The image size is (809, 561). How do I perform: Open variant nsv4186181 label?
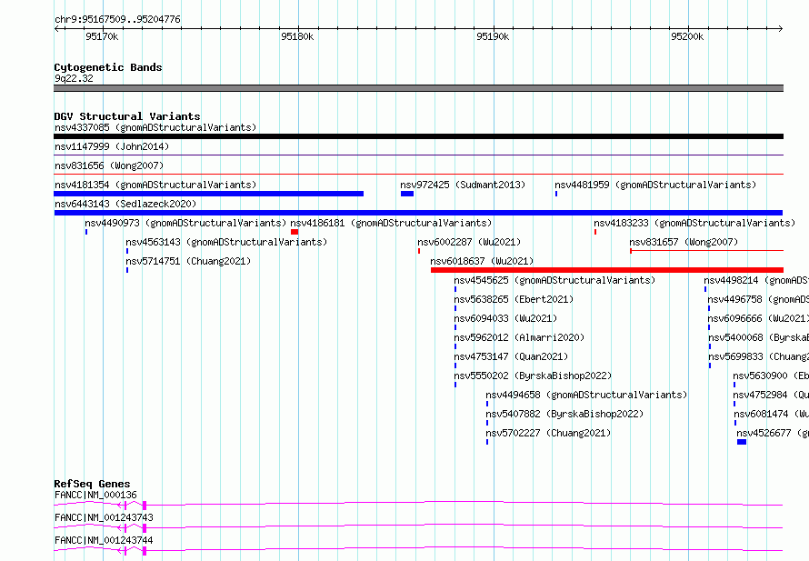tap(391, 223)
